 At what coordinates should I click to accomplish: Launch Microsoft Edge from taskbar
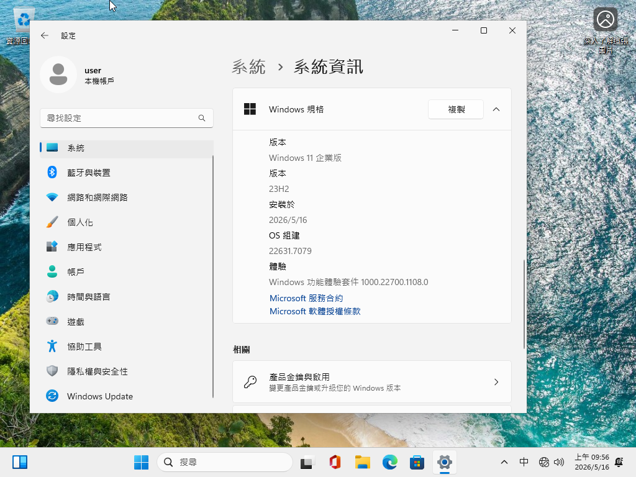tap(390, 462)
